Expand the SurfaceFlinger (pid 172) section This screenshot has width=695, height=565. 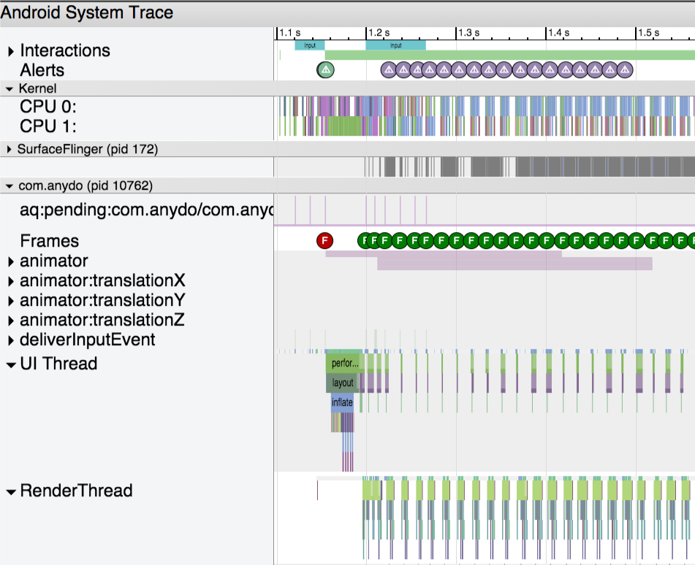click(10, 150)
